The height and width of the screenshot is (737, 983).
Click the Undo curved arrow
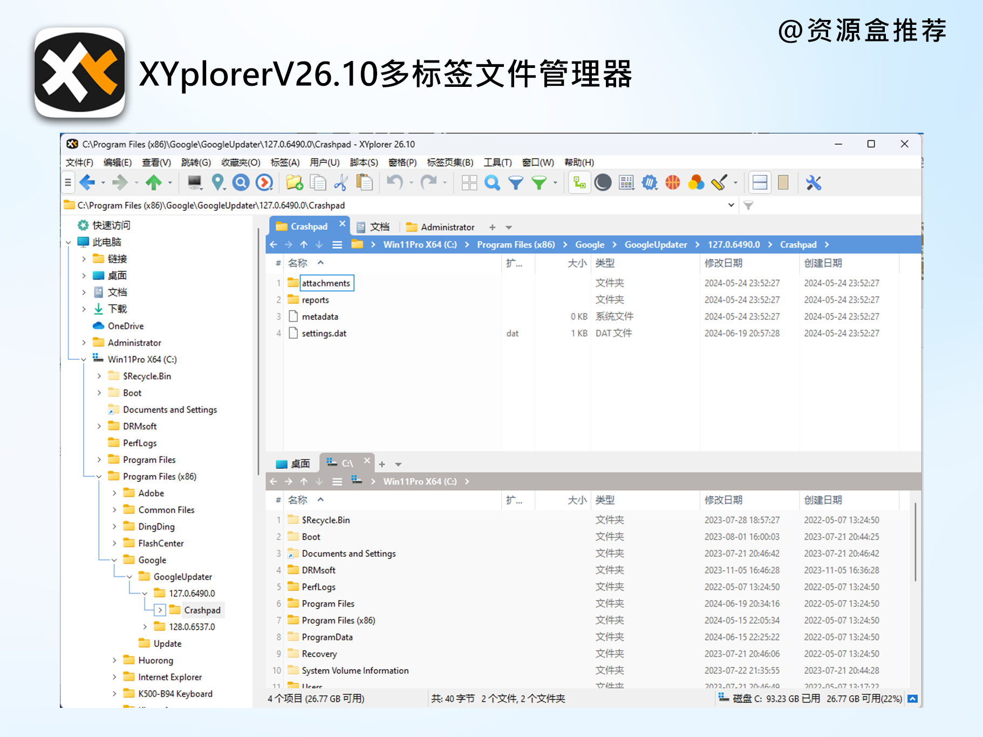[x=395, y=183]
